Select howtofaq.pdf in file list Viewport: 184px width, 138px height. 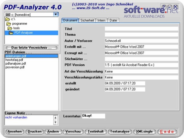coord(14,60)
